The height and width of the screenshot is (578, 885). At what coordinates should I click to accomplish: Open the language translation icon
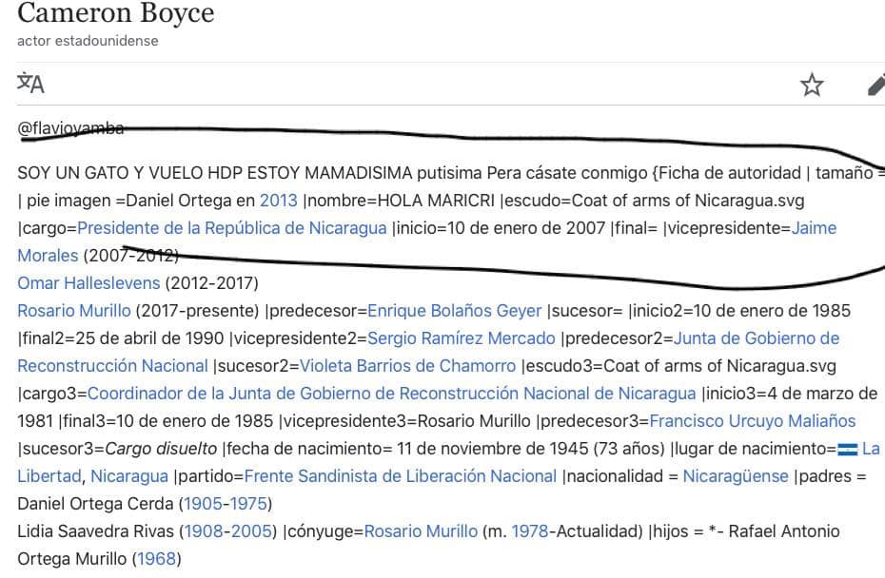click(x=30, y=84)
